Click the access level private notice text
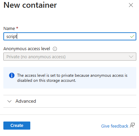This screenshot has height=136, width=139. click(x=72, y=78)
